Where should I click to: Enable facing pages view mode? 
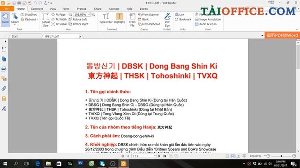coord(239,156)
